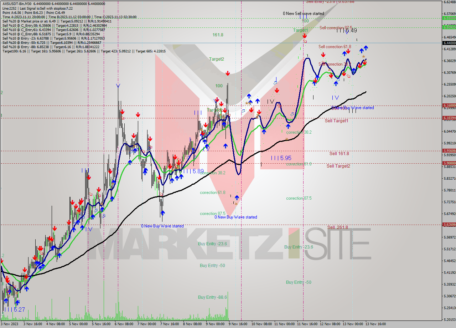Select the '5 Nov 00:00' time axis label
Image resolution: width=456 pixels, height=328 pixels.
coord(78,324)
